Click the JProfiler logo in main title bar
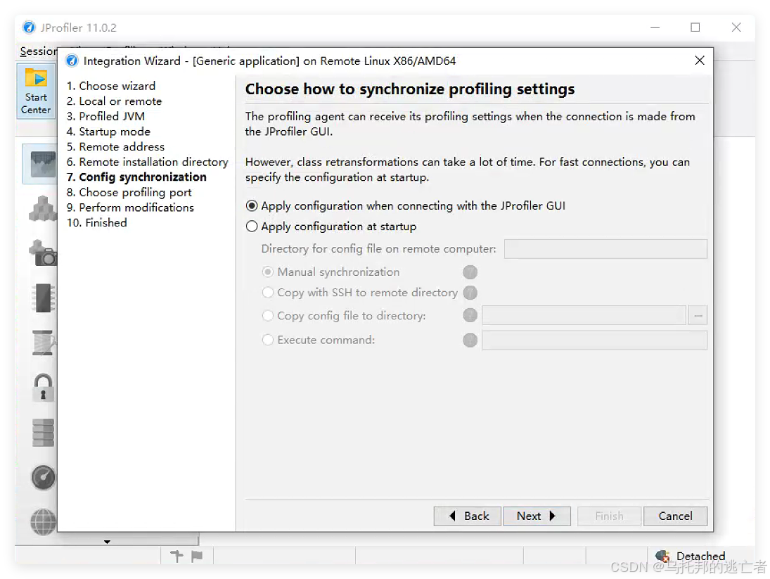The height and width of the screenshot is (579, 770). (x=29, y=27)
